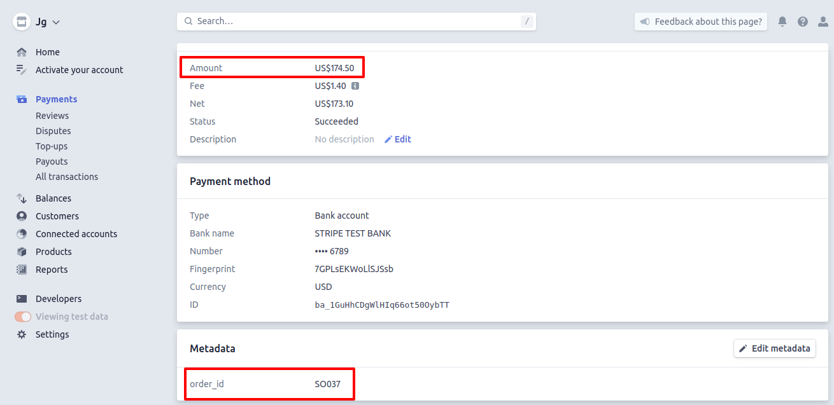Click Edit link next to description

click(x=398, y=139)
